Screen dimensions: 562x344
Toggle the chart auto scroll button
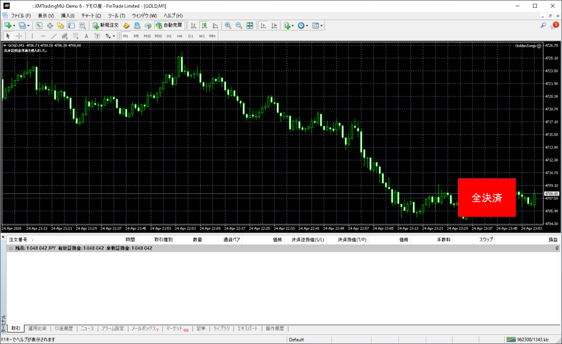(x=263, y=25)
